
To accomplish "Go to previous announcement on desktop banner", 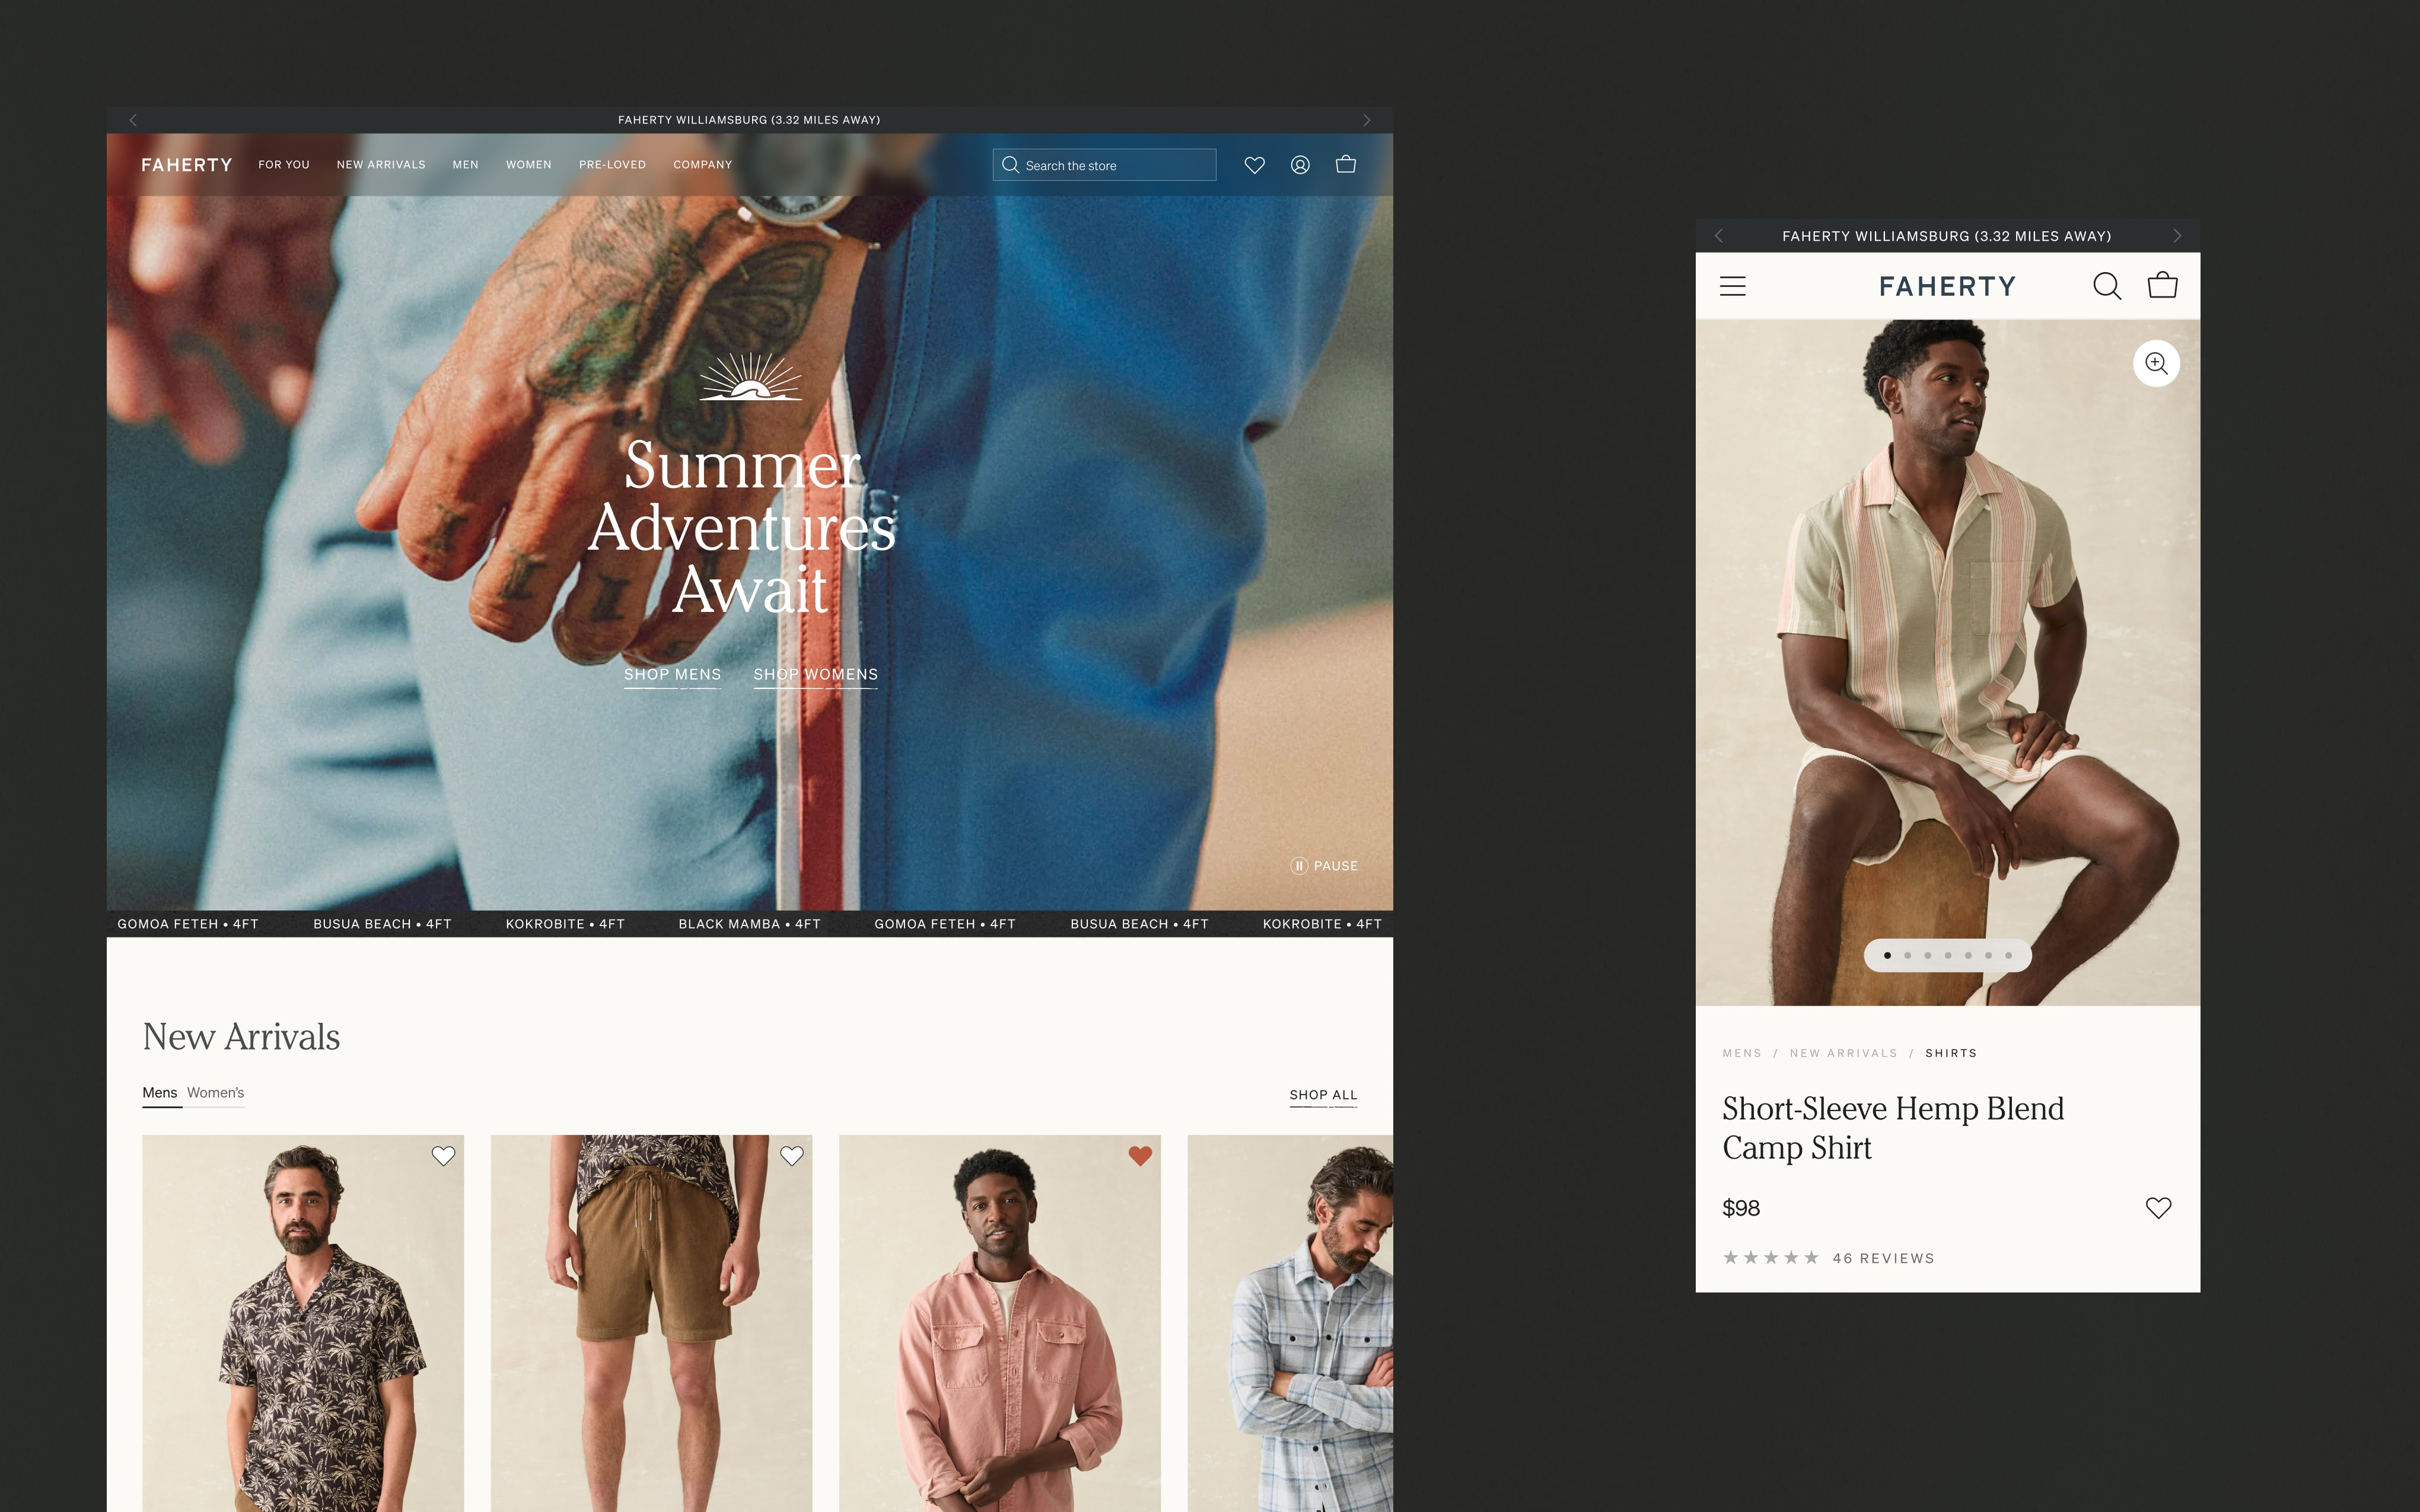I will click(133, 120).
